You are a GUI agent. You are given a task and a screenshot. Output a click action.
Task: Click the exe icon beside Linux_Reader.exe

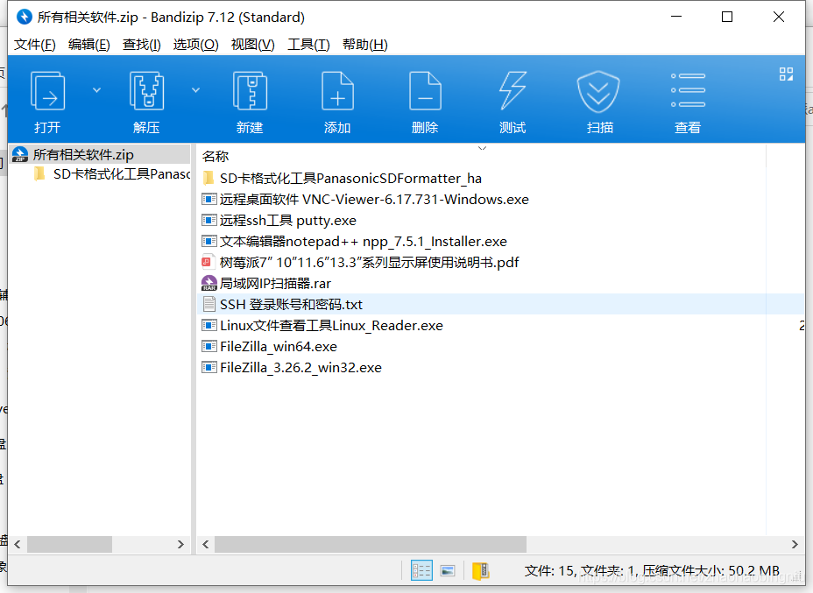tap(209, 325)
